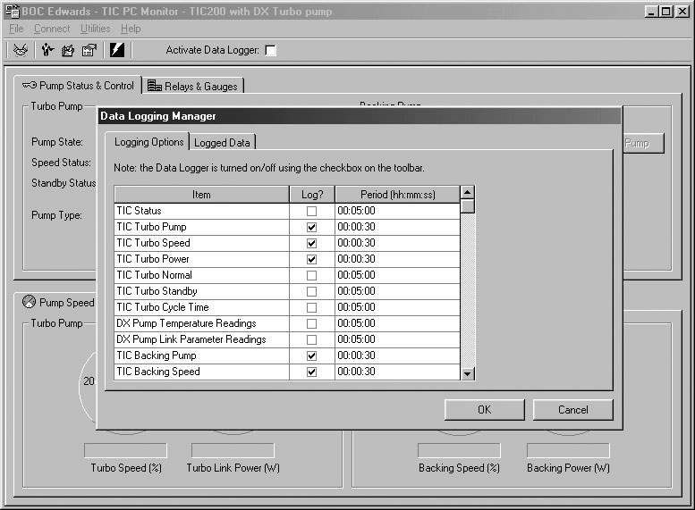Click period for DX Pump Link Parameter Readings
This screenshot has width=695, height=510.
397,339
